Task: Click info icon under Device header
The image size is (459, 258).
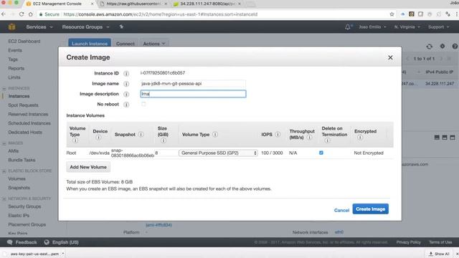Action: 99,138
